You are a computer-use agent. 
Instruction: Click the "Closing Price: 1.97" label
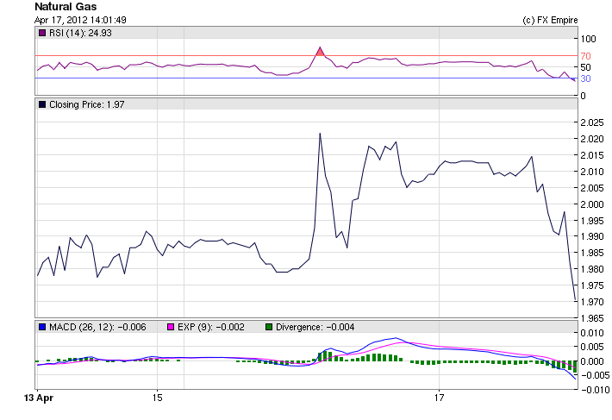(87, 104)
